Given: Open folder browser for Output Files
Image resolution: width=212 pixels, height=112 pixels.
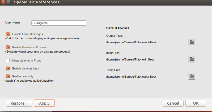Looking at the screenshot, I should [192, 42].
